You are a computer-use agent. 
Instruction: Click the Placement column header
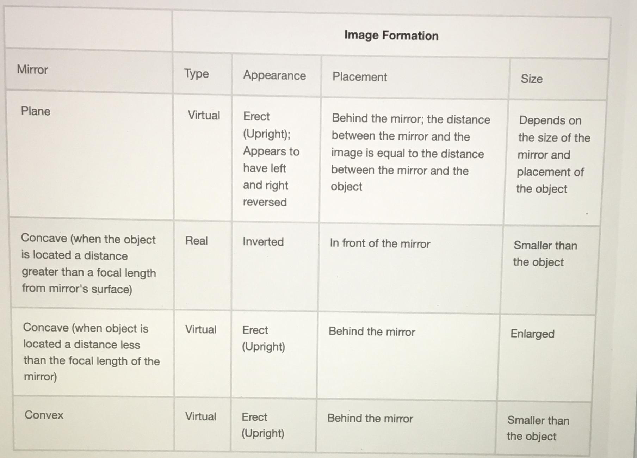click(x=360, y=77)
